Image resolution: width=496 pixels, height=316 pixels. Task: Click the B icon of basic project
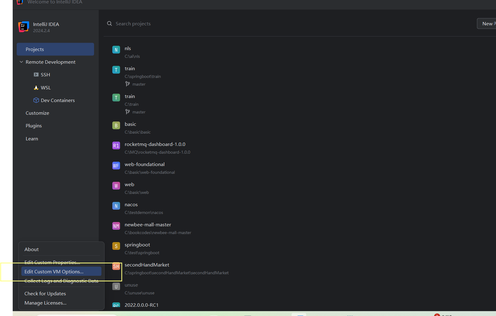[116, 126]
